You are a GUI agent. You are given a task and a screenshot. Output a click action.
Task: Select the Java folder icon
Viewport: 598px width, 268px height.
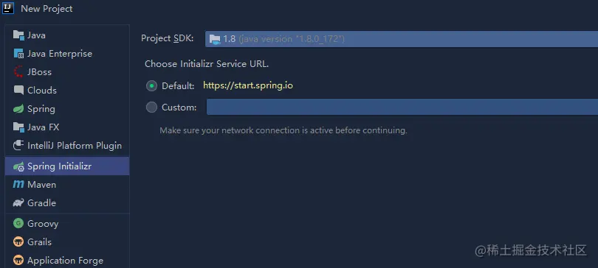pyautogui.click(x=18, y=35)
